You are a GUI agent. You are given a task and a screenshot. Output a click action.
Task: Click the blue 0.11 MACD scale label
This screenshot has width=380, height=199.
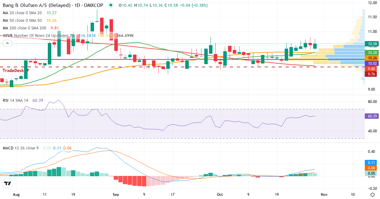click(x=371, y=162)
